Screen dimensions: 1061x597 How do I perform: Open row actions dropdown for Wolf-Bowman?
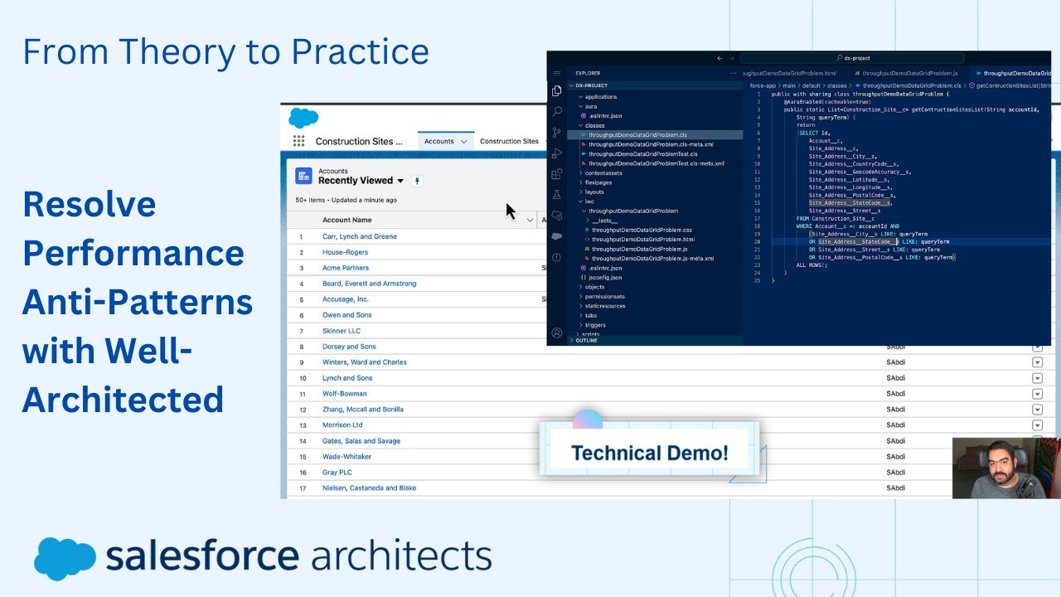[x=1037, y=394]
